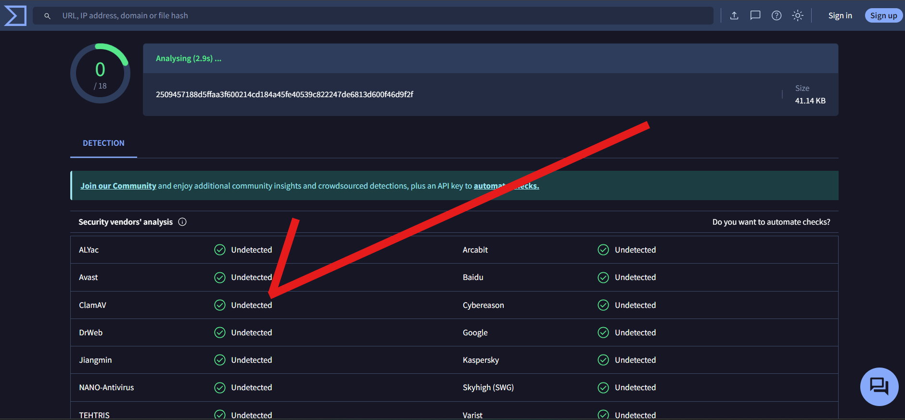Image resolution: width=905 pixels, height=420 pixels.
Task: Open the chat support floating button
Action: (879, 386)
